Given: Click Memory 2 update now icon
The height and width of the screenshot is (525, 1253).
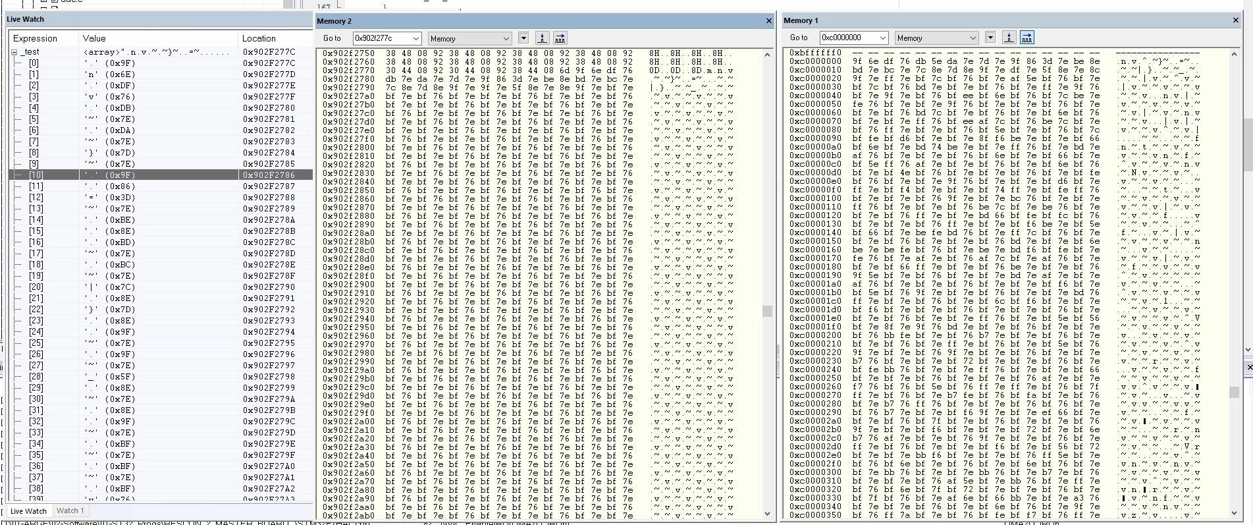Looking at the screenshot, I should (x=542, y=38).
